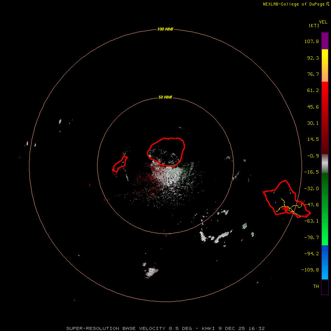Click the VEL legend title
Viewport: 331px width, 331px height.
point(323,22)
